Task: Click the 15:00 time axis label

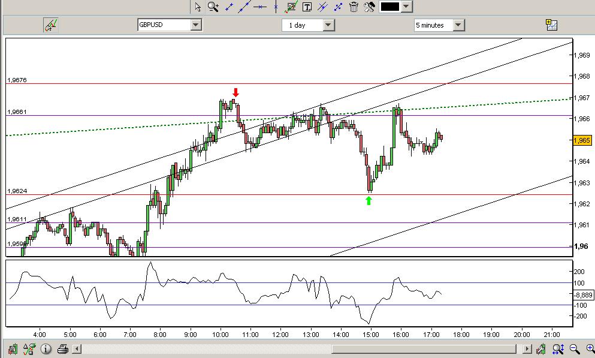Action: click(371, 335)
